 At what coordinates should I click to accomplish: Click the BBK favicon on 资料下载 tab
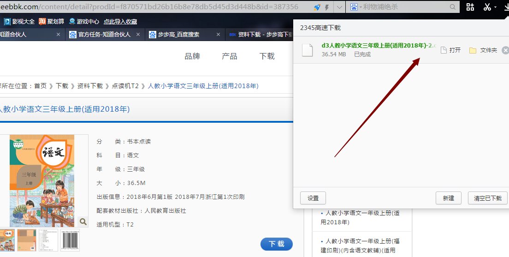coord(232,35)
